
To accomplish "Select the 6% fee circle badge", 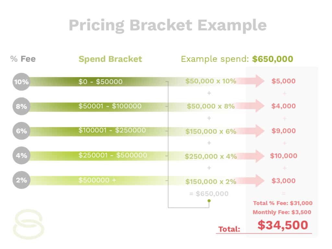I will coord(21,131).
